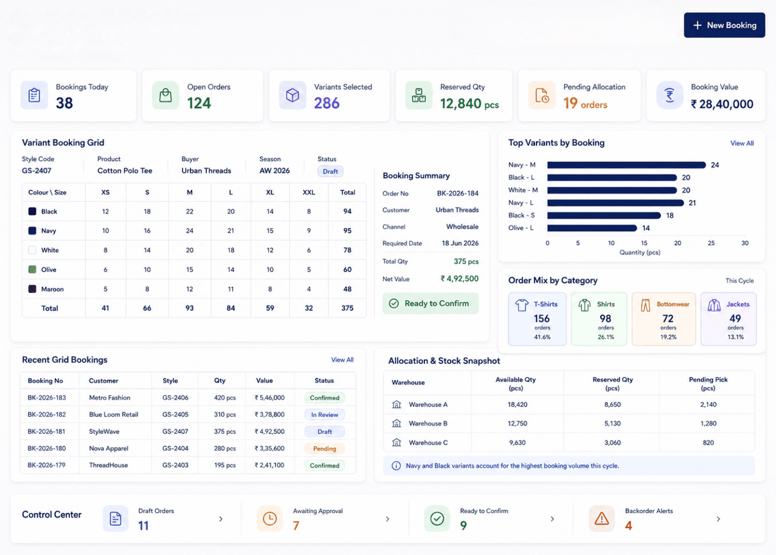
Task: Click the Black colour swatch in the grid
Action: click(32, 211)
